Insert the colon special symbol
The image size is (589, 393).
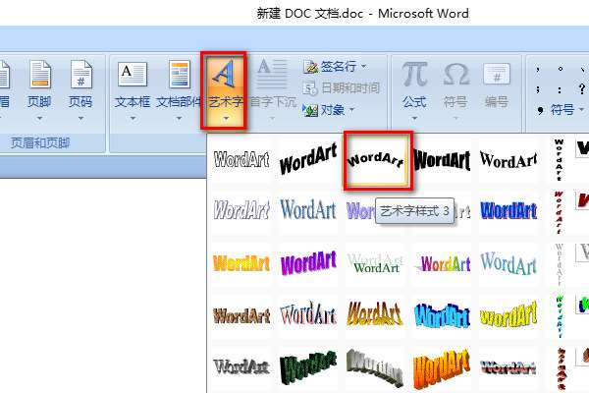click(560, 89)
